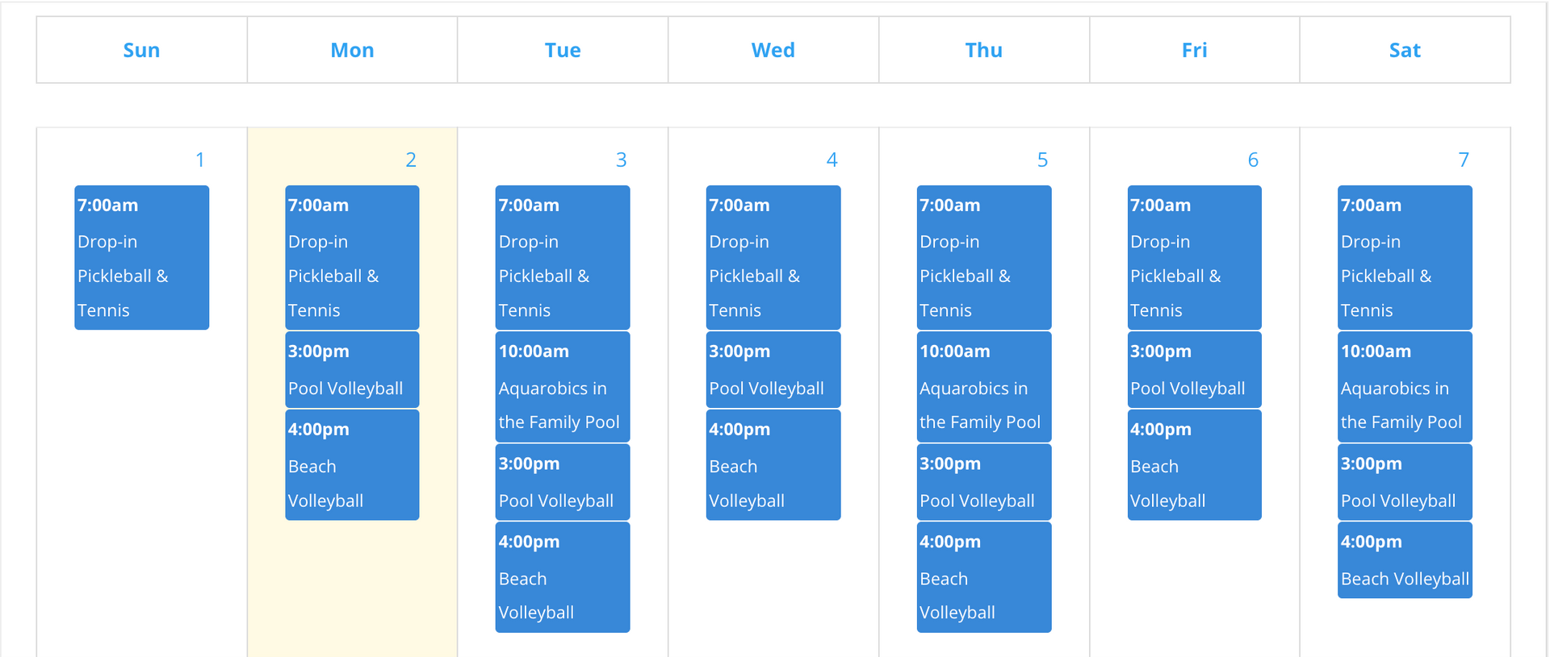
Task: Open Sunday's 7:00am Drop-in Pickleball event
Action: point(141,257)
